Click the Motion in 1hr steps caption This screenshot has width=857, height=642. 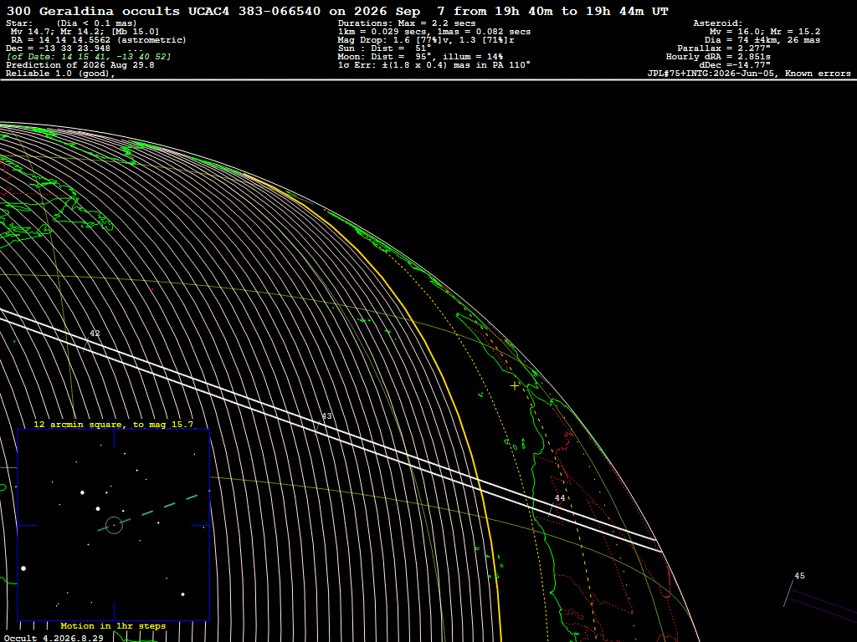point(113,625)
